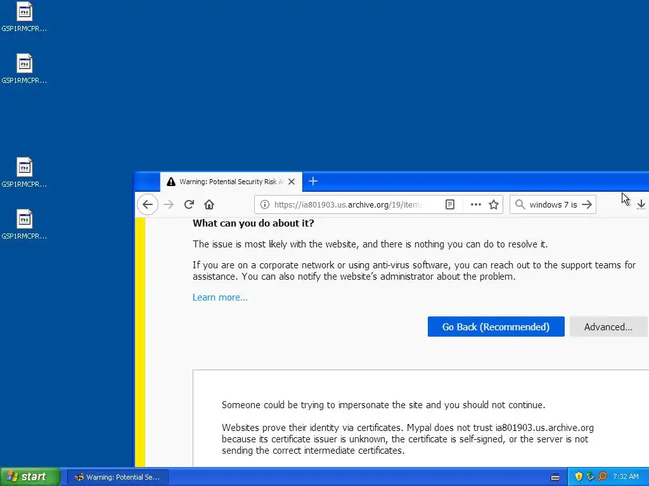Image resolution: width=649 pixels, height=486 pixels.
Task: Click the 'What can you do about it?' heading
Action: point(254,223)
